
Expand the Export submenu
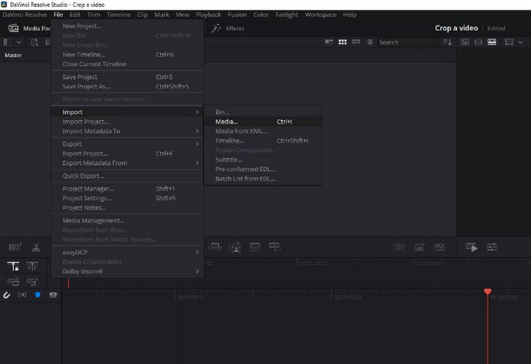tap(127, 144)
